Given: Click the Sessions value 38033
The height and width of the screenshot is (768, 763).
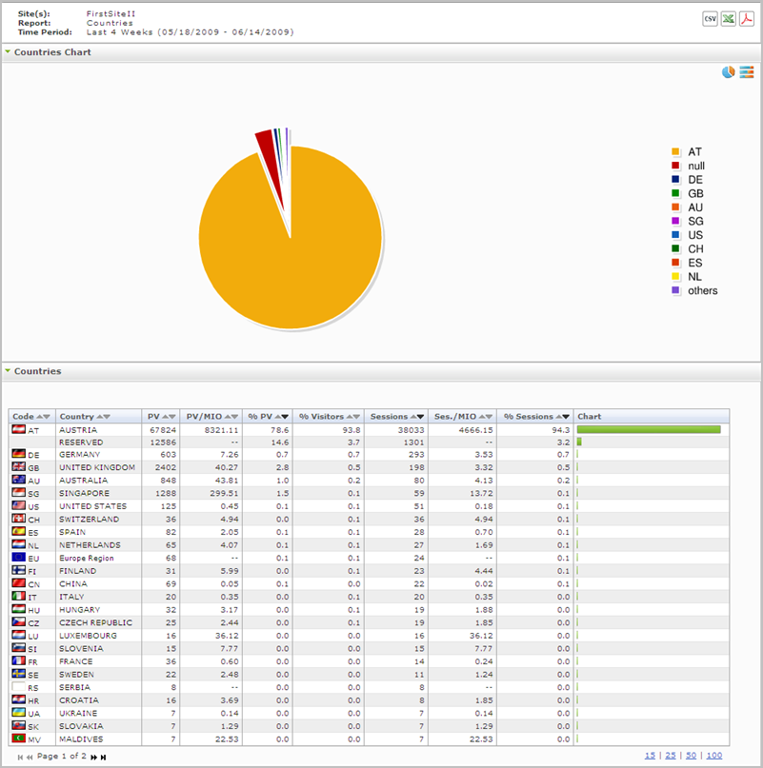Looking at the screenshot, I should tap(411, 430).
